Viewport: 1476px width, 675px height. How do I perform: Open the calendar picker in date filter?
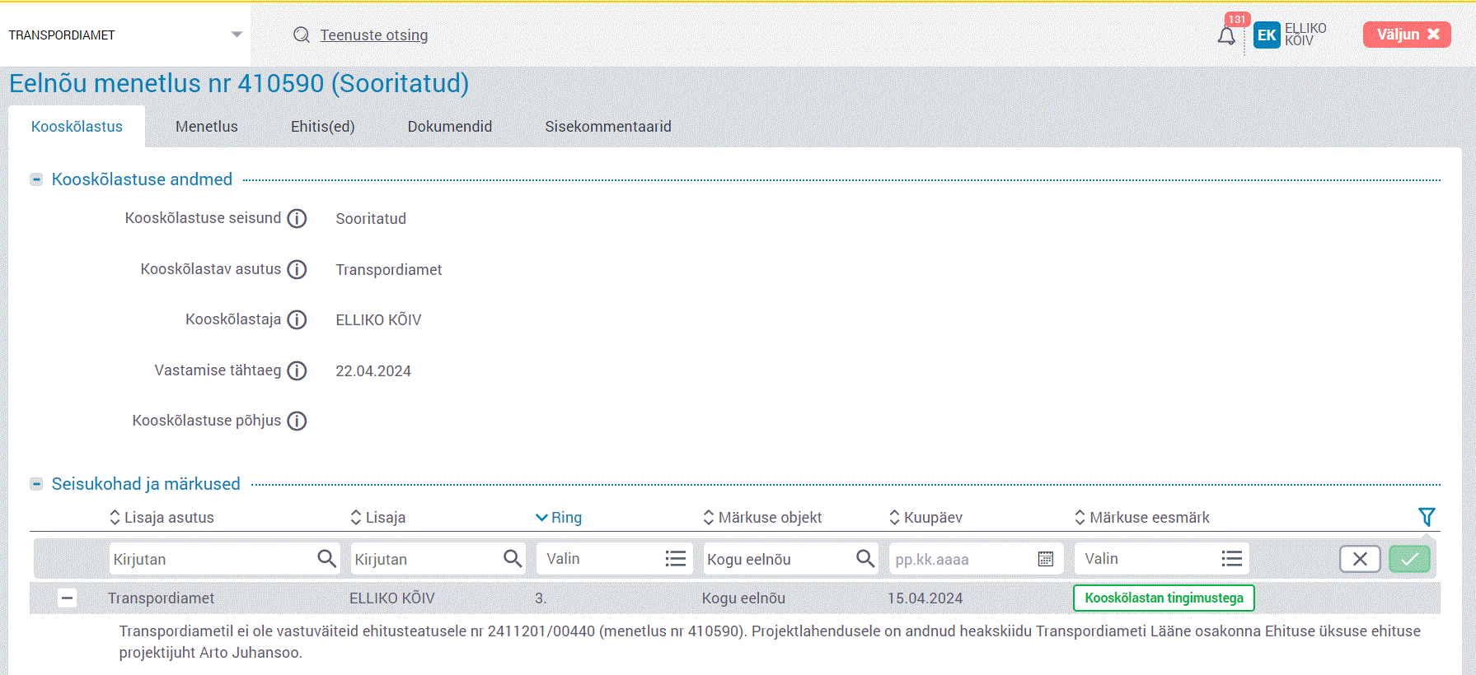[1046, 559]
